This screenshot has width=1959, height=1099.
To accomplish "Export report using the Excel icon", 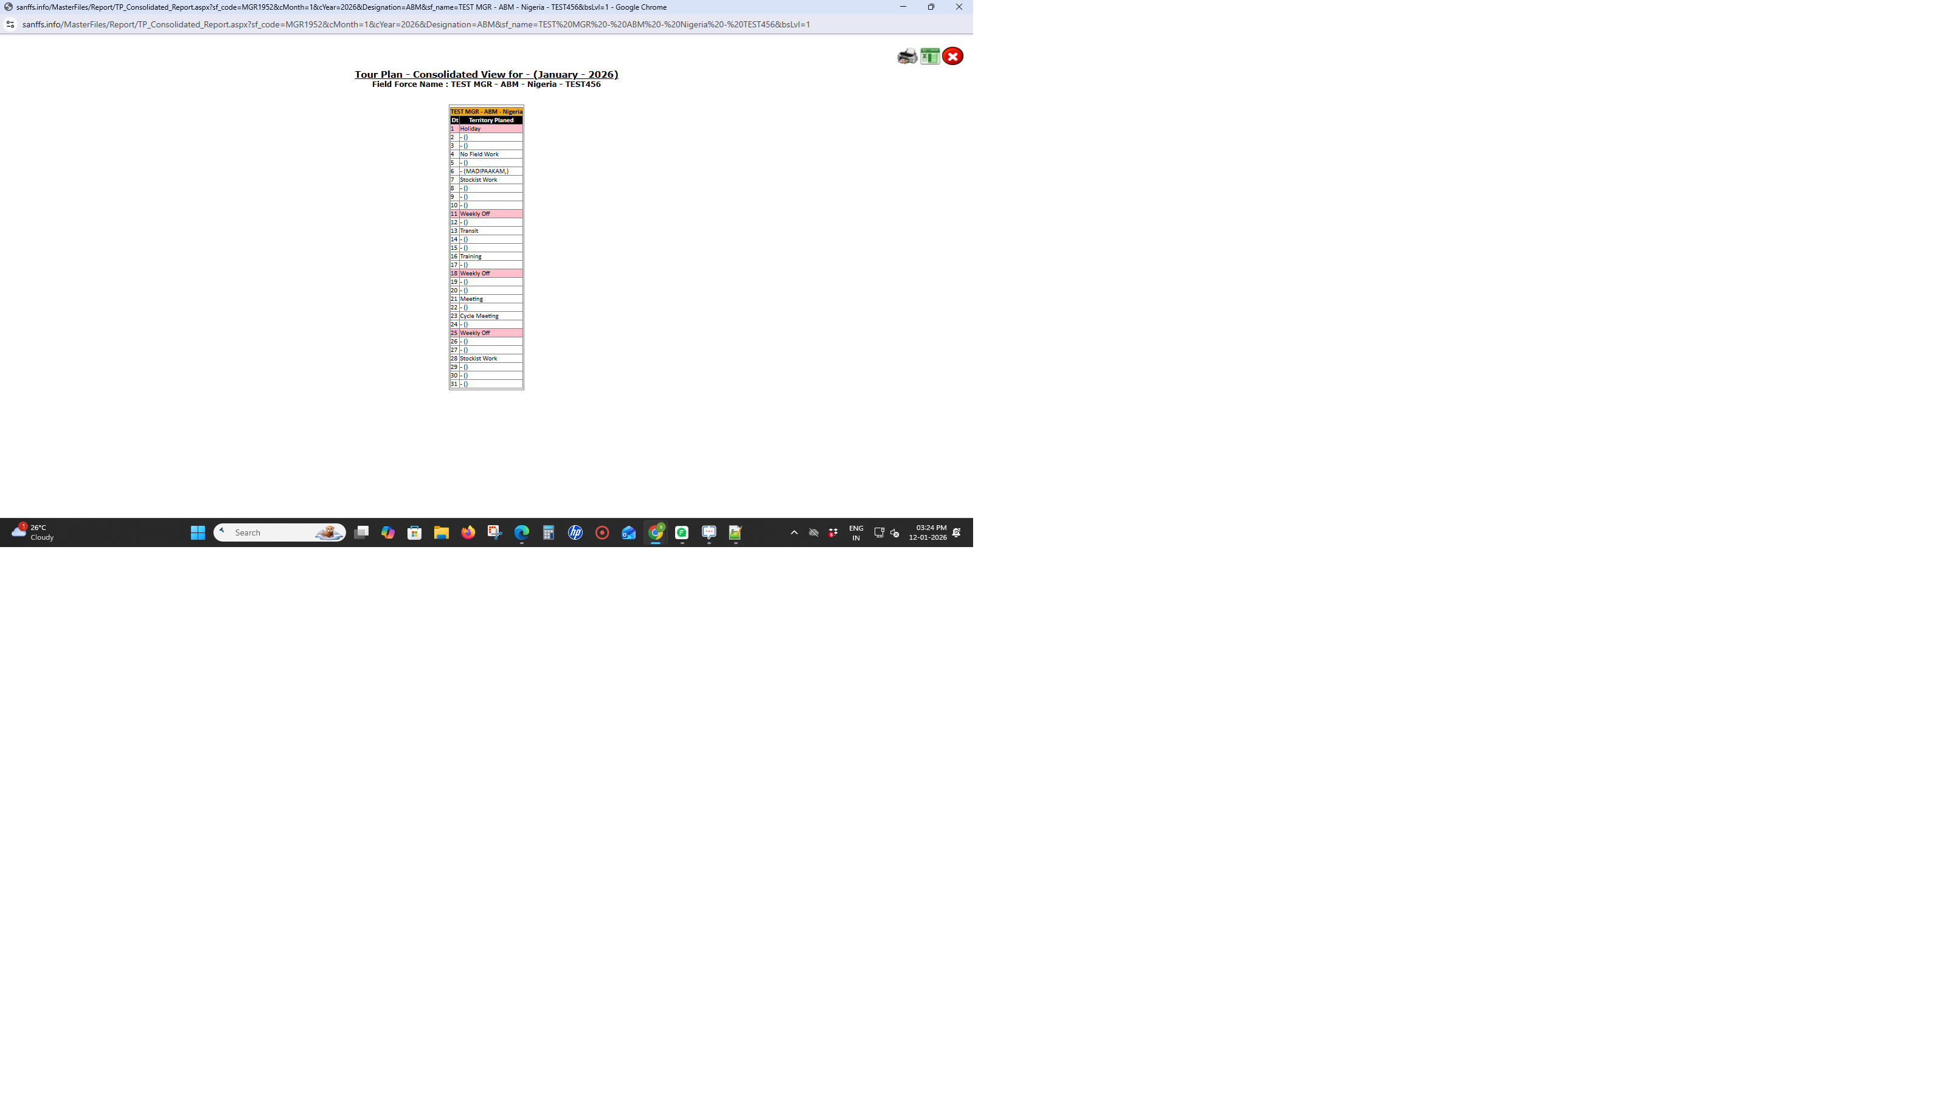I will coord(929,57).
